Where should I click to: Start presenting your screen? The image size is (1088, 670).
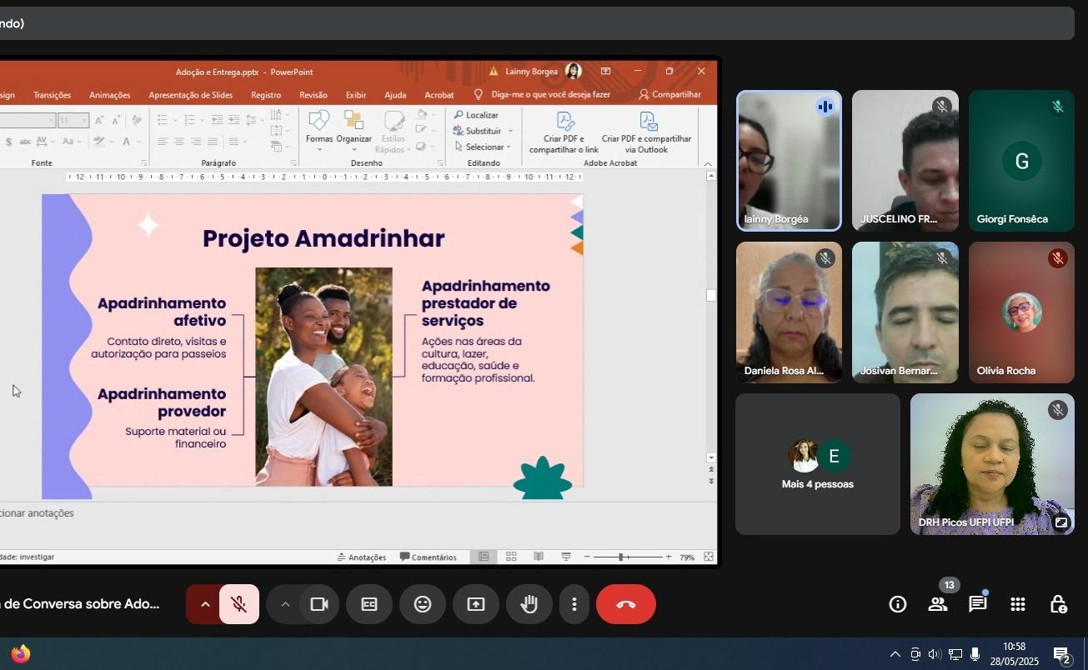pos(476,604)
